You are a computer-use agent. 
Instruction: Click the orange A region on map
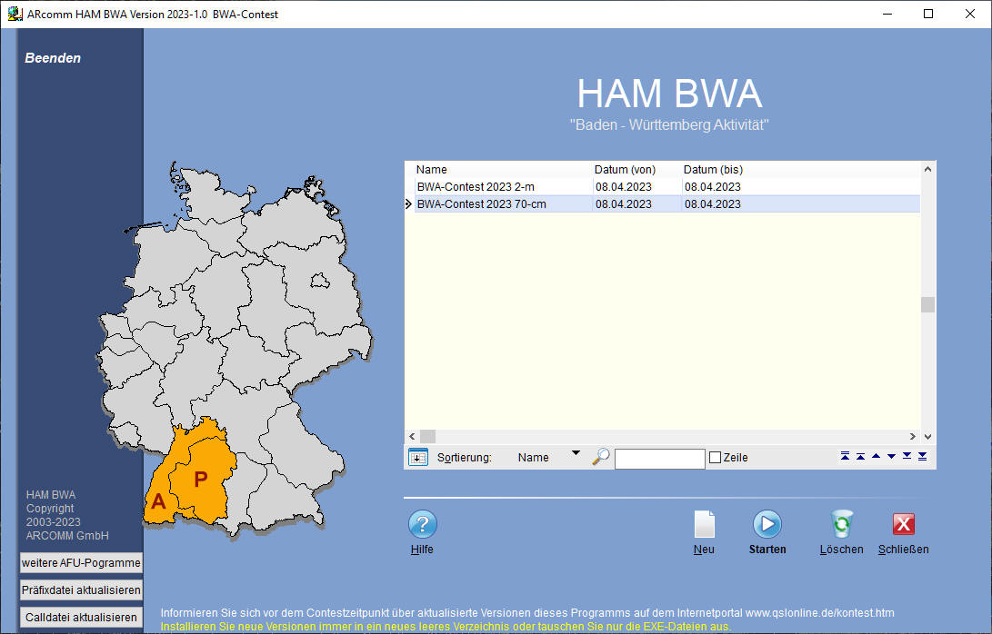(x=158, y=501)
